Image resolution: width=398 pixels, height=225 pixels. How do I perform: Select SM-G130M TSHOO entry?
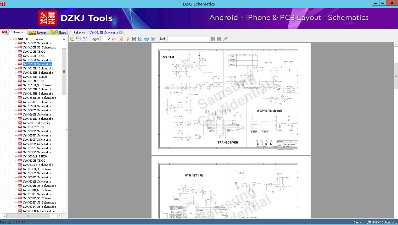click(34, 52)
